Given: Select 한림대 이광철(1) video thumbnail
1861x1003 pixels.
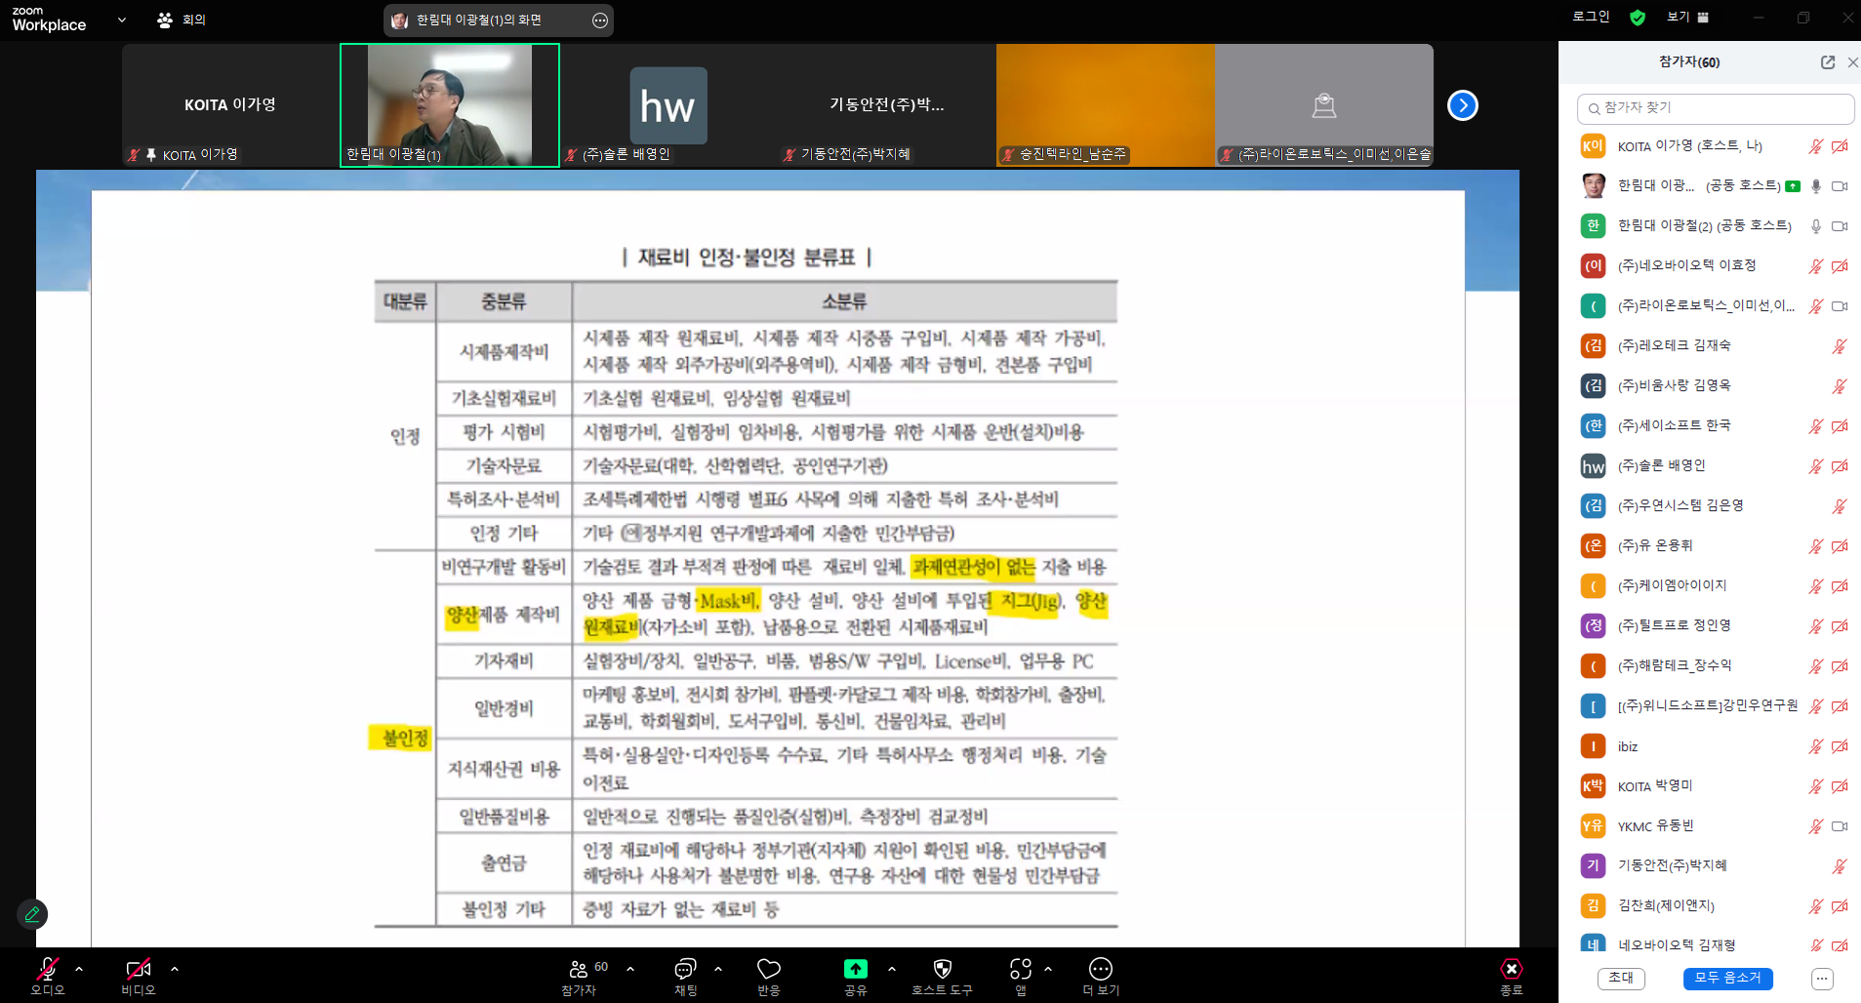Looking at the screenshot, I should pos(450,104).
